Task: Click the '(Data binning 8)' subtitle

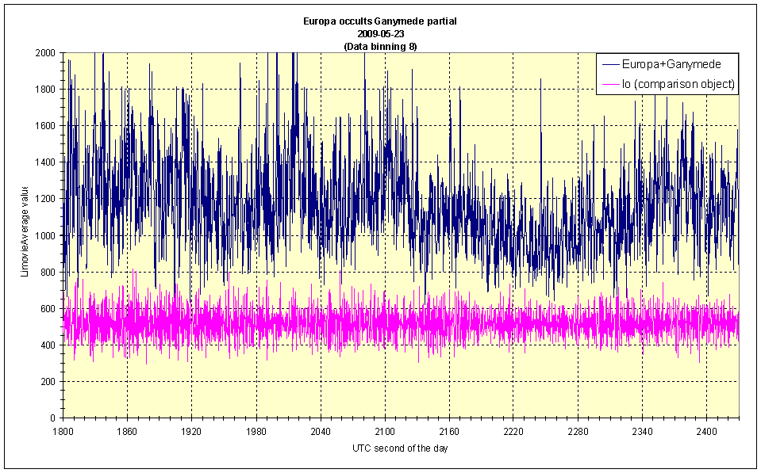Action: pos(381,47)
